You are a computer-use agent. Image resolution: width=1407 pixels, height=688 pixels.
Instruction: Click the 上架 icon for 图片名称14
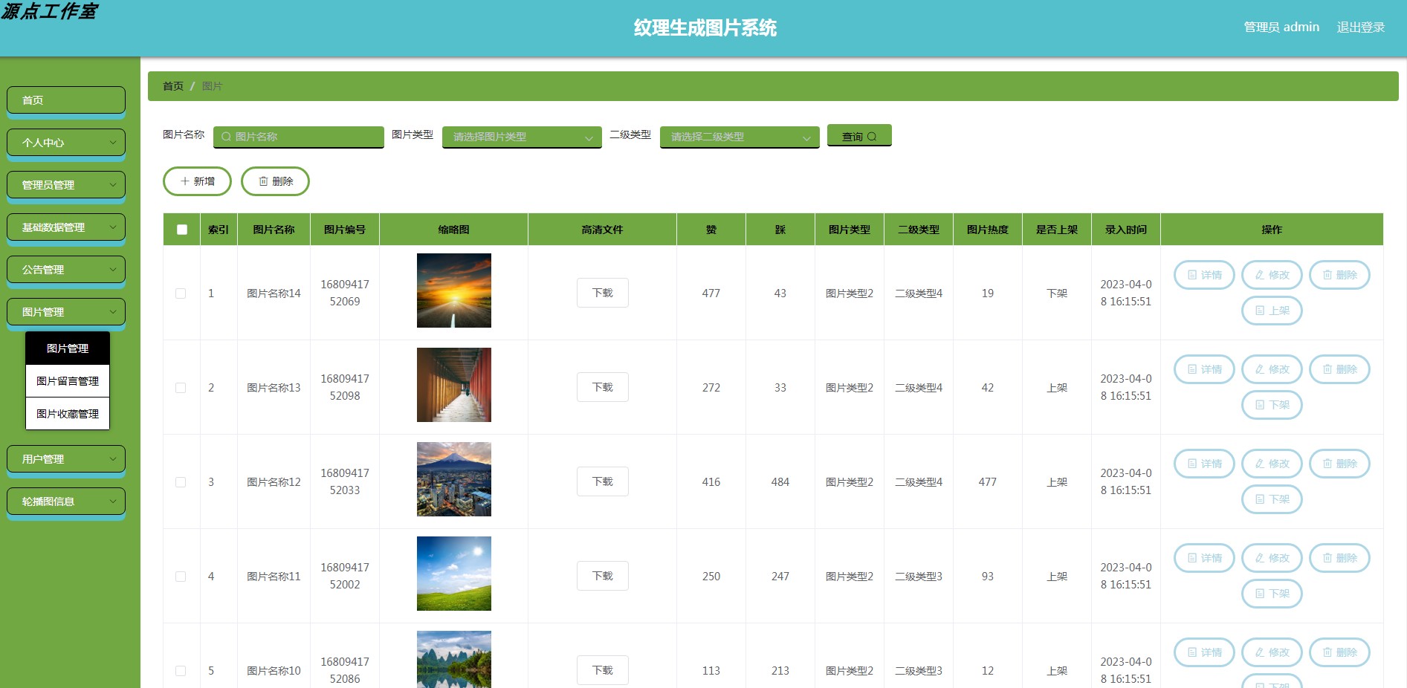coord(1261,311)
